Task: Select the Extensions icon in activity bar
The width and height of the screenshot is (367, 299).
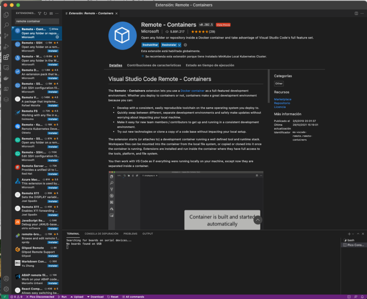Action: (x=6, y=58)
